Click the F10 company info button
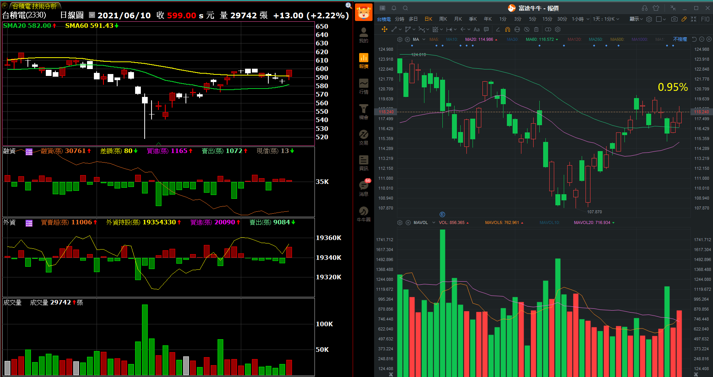 pyautogui.click(x=705, y=19)
